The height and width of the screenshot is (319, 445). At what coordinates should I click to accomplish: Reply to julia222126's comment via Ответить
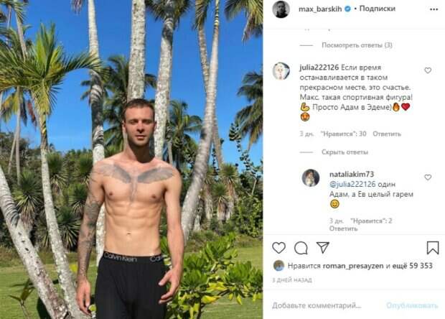point(387,134)
